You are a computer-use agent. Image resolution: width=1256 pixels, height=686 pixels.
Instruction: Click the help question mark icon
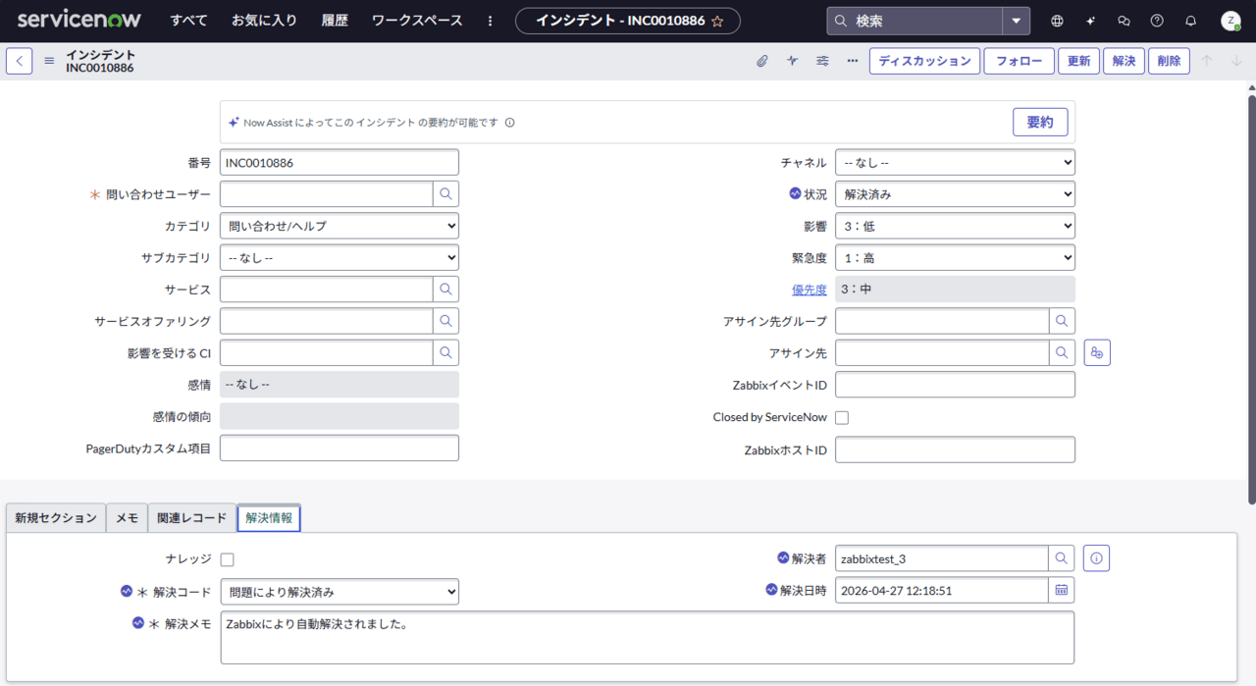(x=1157, y=21)
